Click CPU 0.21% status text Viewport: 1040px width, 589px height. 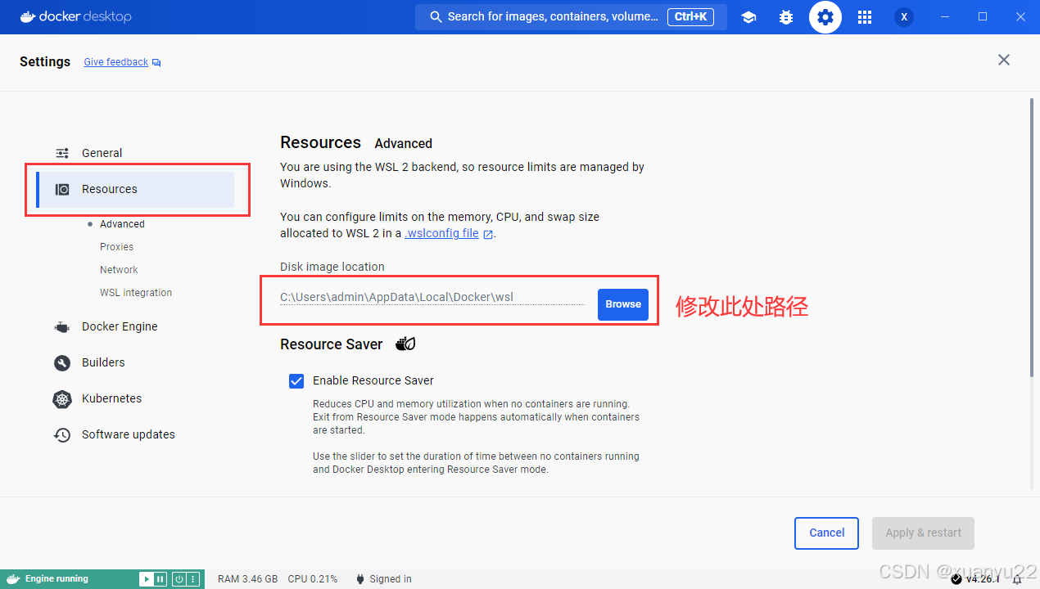click(313, 579)
